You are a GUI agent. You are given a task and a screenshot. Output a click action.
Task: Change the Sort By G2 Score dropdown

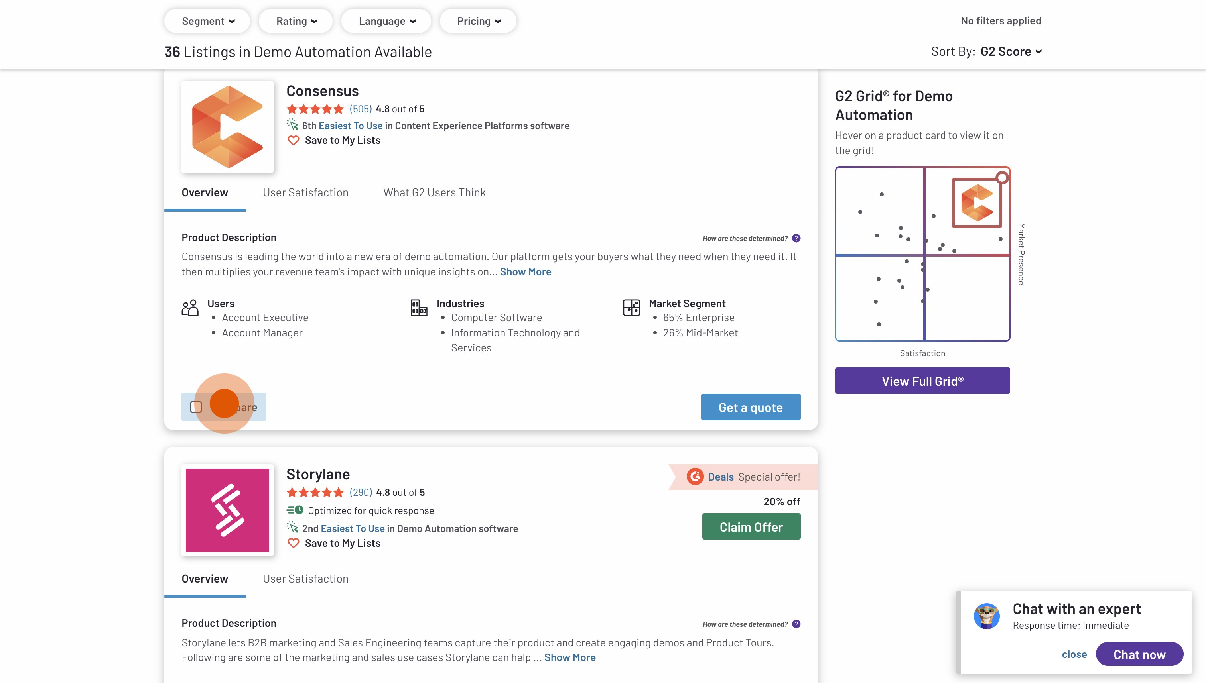coord(1011,51)
